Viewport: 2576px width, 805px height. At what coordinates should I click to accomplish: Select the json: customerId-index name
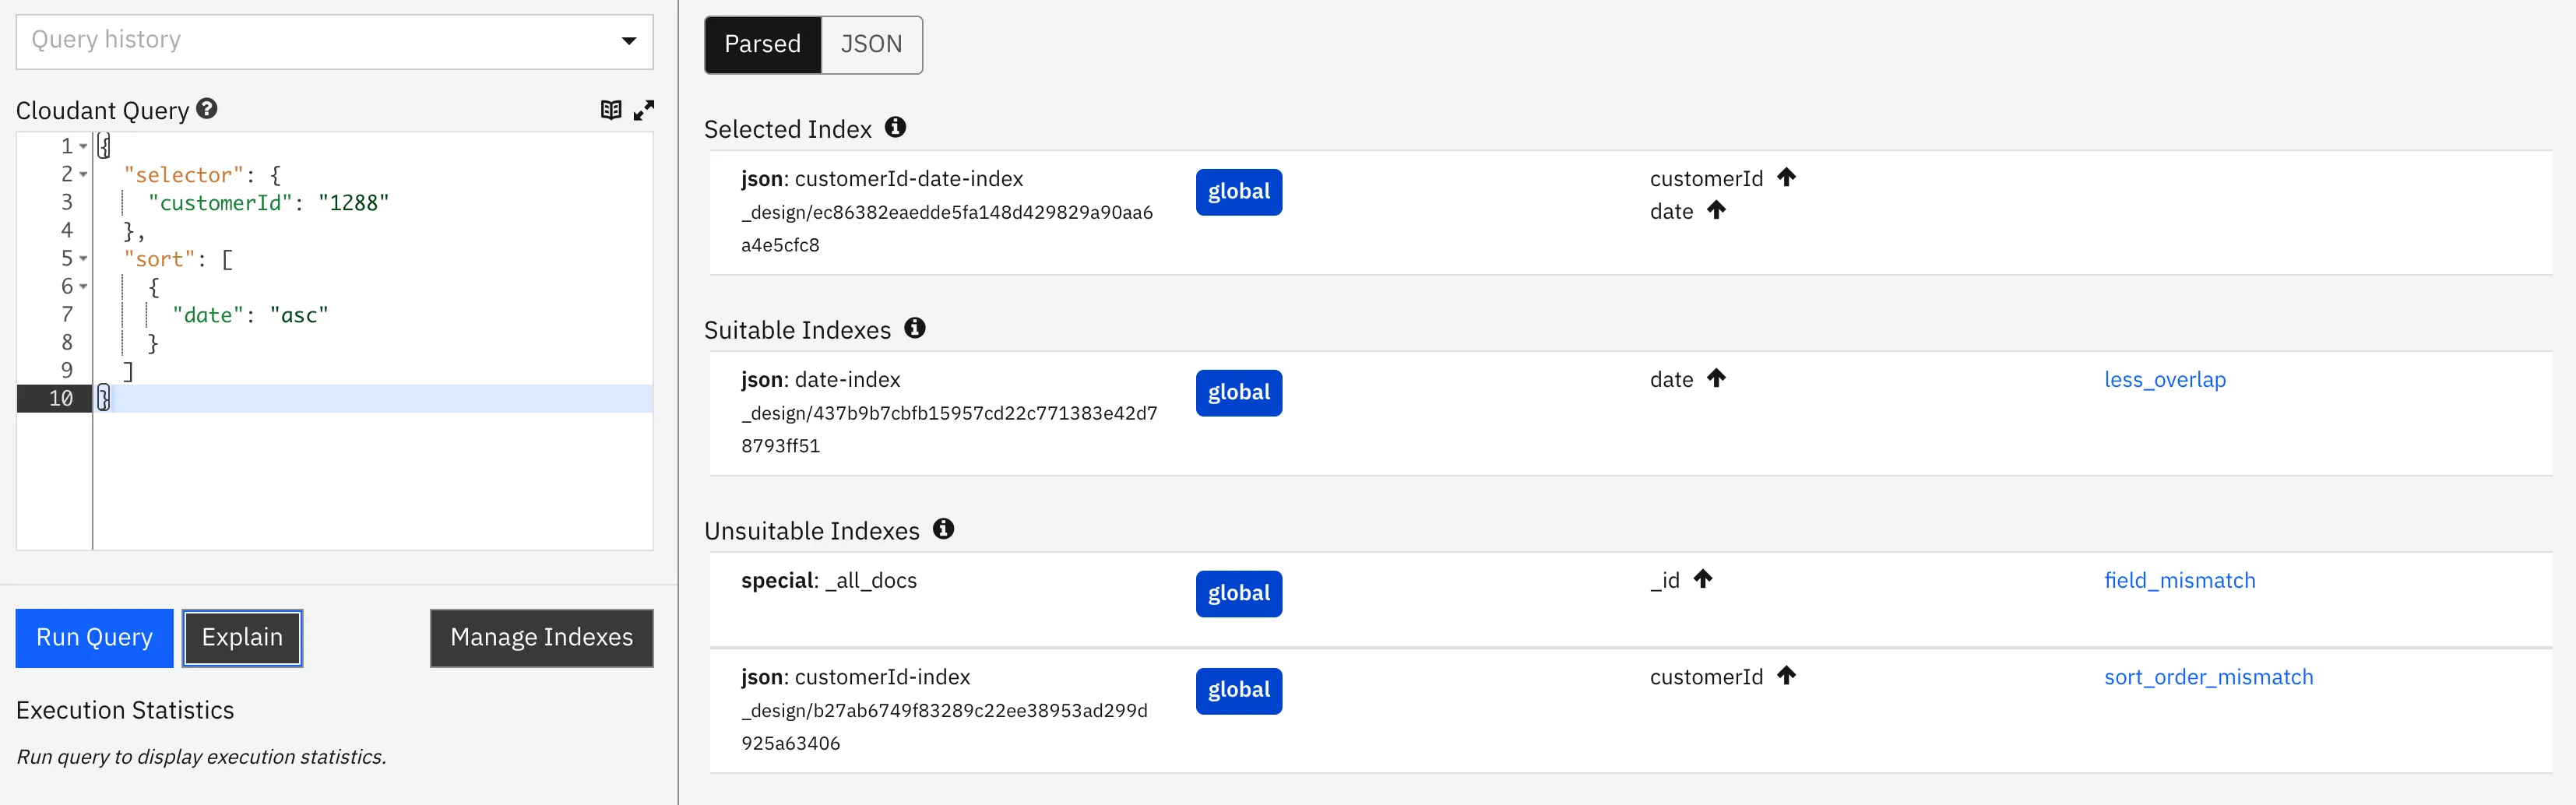855,677
